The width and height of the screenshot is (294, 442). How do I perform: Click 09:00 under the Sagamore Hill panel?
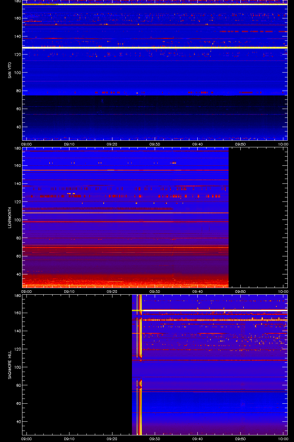point(26,439)
